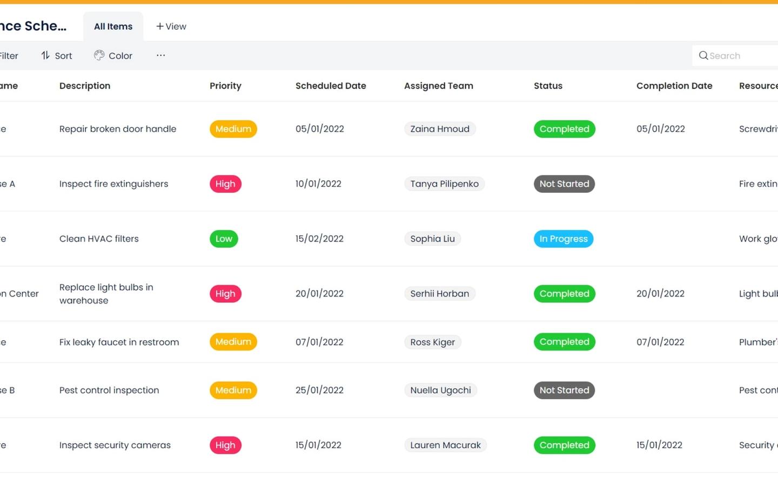Click the Status column header
The image size is (778, 486).
[548, 86]
